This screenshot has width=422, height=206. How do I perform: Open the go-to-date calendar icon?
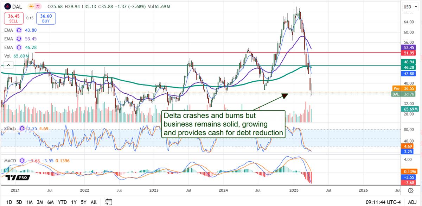tap(109, 202)
